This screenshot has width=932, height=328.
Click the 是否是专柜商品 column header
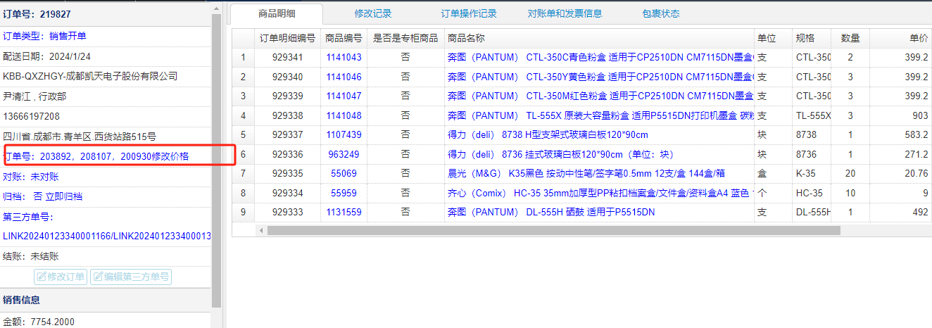click(405, 38)
